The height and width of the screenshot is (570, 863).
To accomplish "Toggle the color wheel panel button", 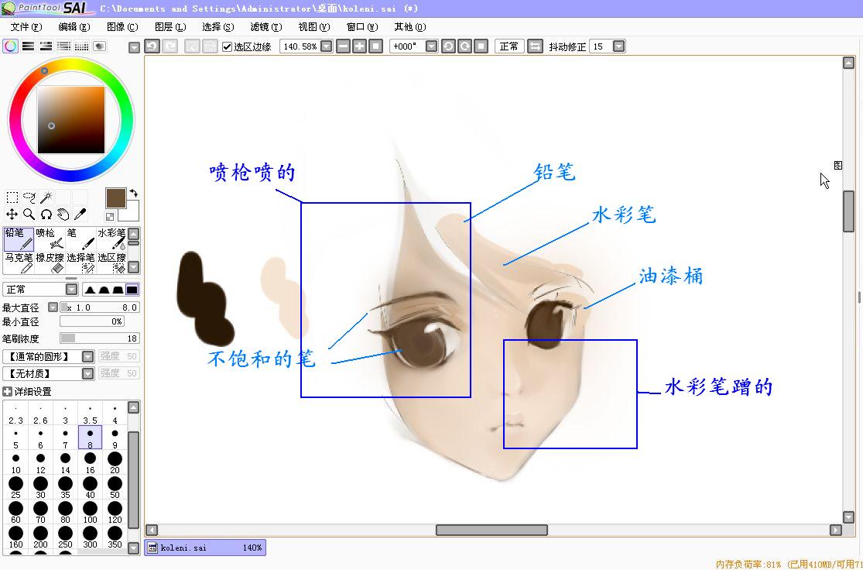I will [x=10, y=46].
